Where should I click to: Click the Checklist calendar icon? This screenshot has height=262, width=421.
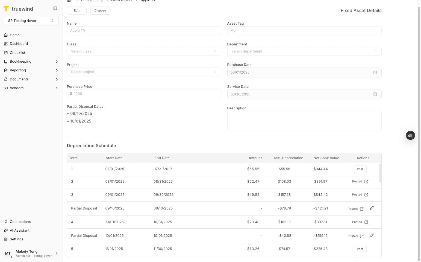point(6,53)
